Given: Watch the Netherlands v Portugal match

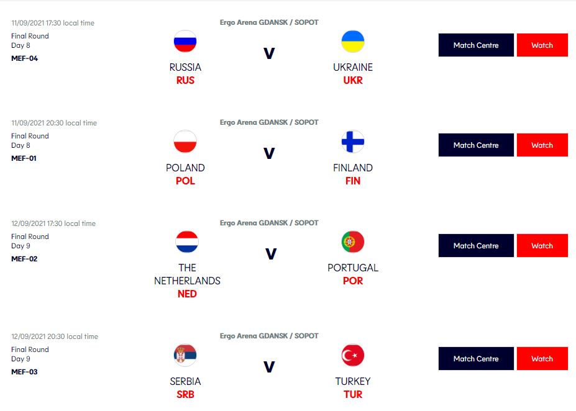Looking at the screenshot, I should pyautogui.click(x=542, y=245).
